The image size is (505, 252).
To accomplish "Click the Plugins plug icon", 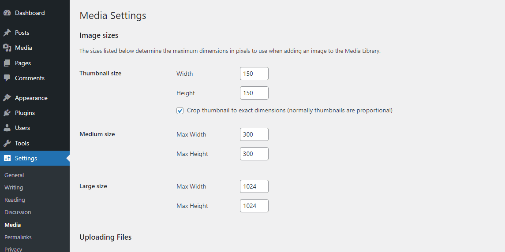I will 7,113.
